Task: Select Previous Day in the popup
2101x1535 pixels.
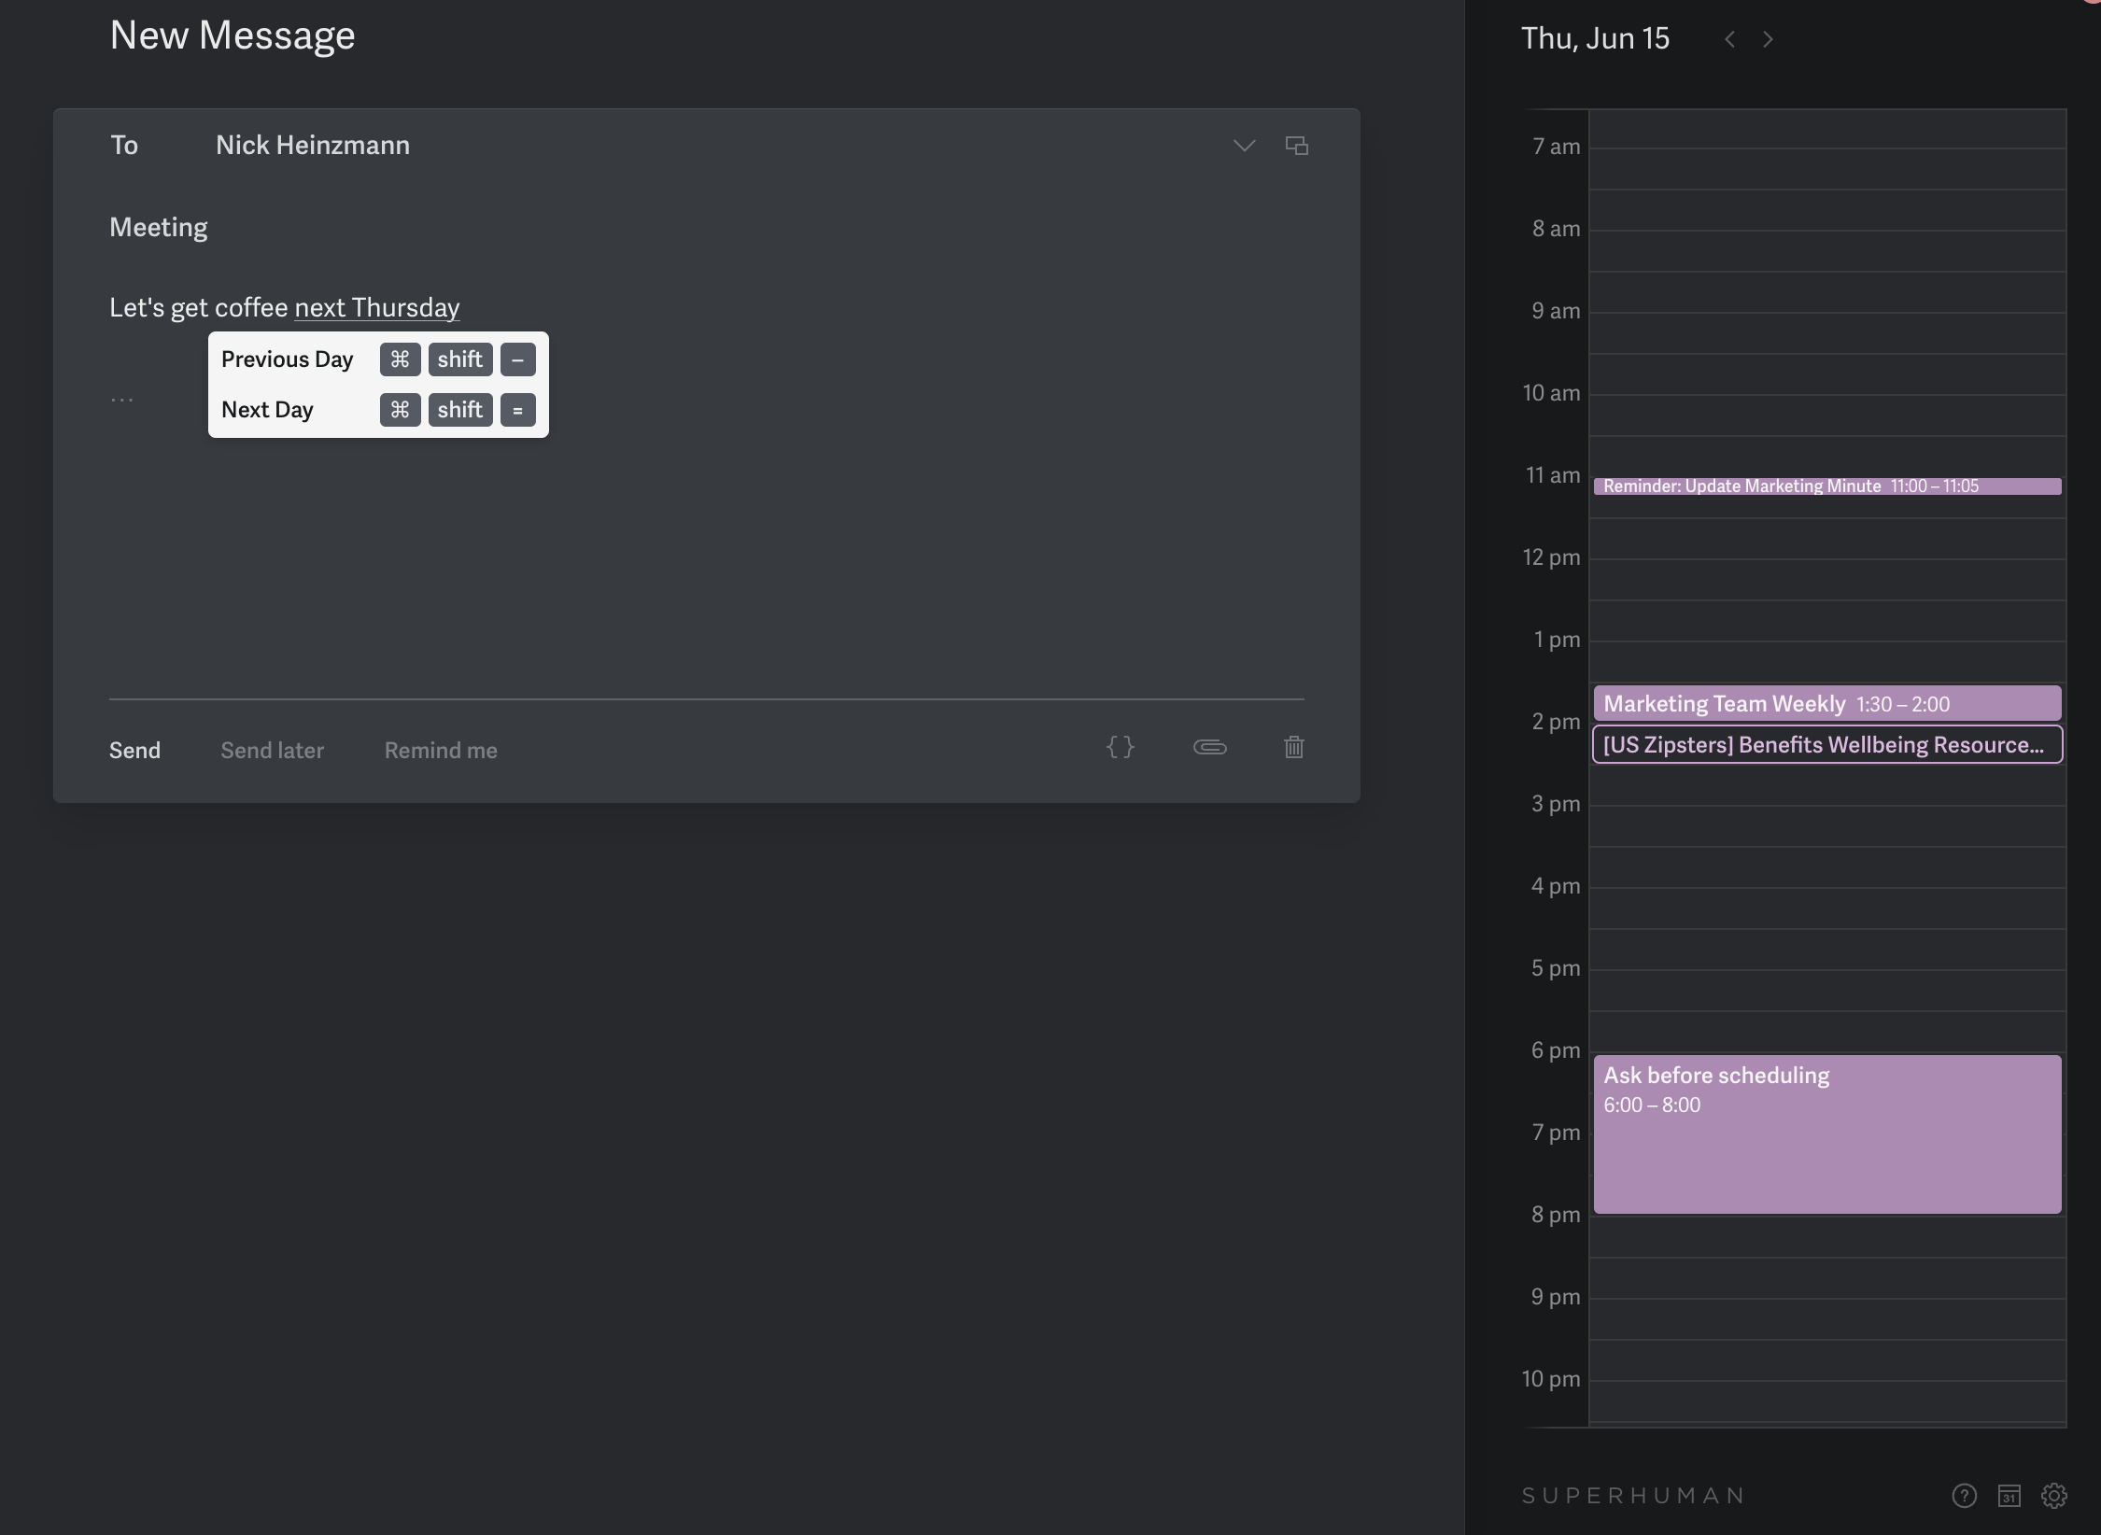Action: (x=287, y=359)
